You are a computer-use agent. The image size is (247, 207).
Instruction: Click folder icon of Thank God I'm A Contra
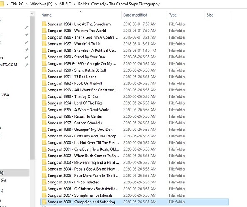coord(44,37)
